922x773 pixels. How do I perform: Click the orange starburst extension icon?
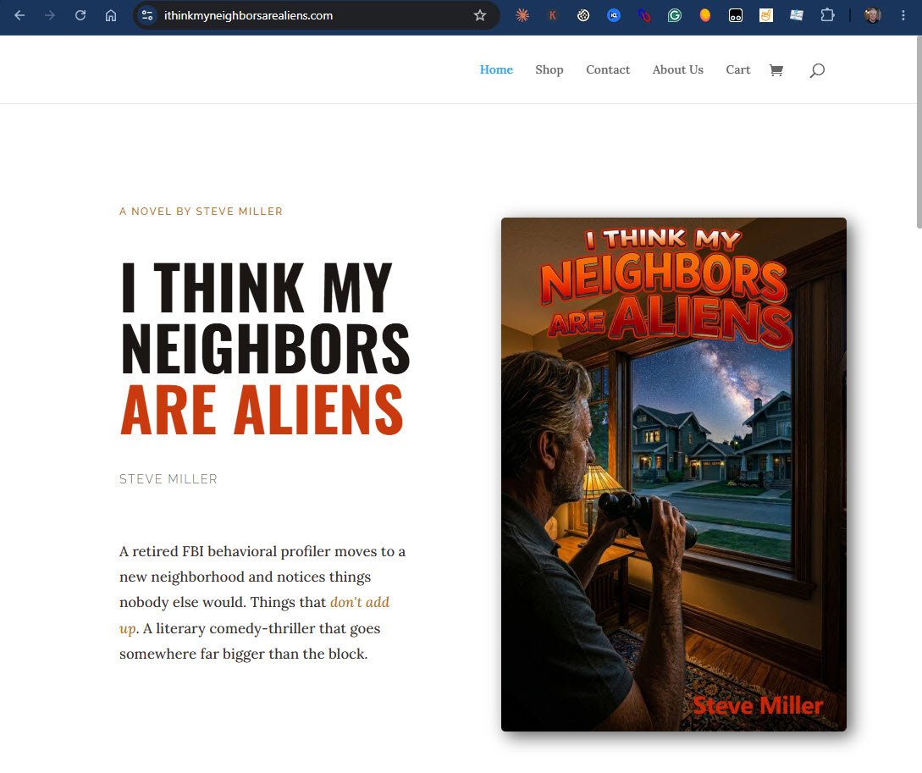click(522, 15)
